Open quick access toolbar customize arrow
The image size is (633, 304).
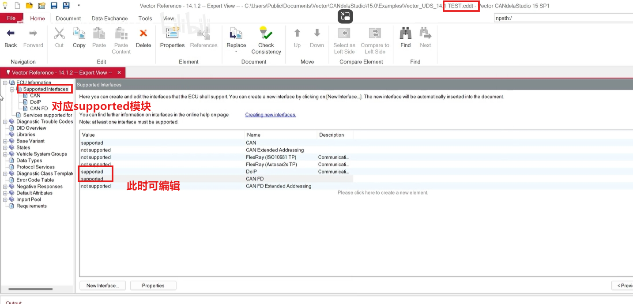point(79,6)
